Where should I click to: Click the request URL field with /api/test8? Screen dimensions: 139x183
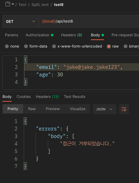click(x=89, y=21)
